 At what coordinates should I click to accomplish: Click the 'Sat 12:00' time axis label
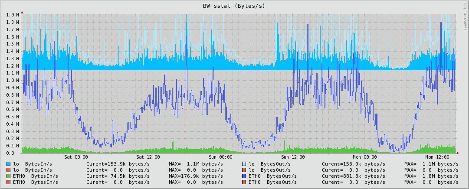point(148,157)
